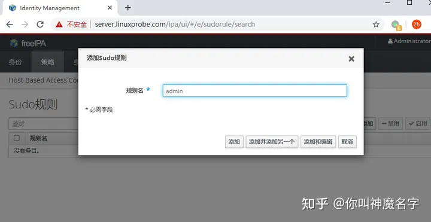Click the 添加和编辑 button
Screen dimensions: 431x222
click(x=318, y=142)
